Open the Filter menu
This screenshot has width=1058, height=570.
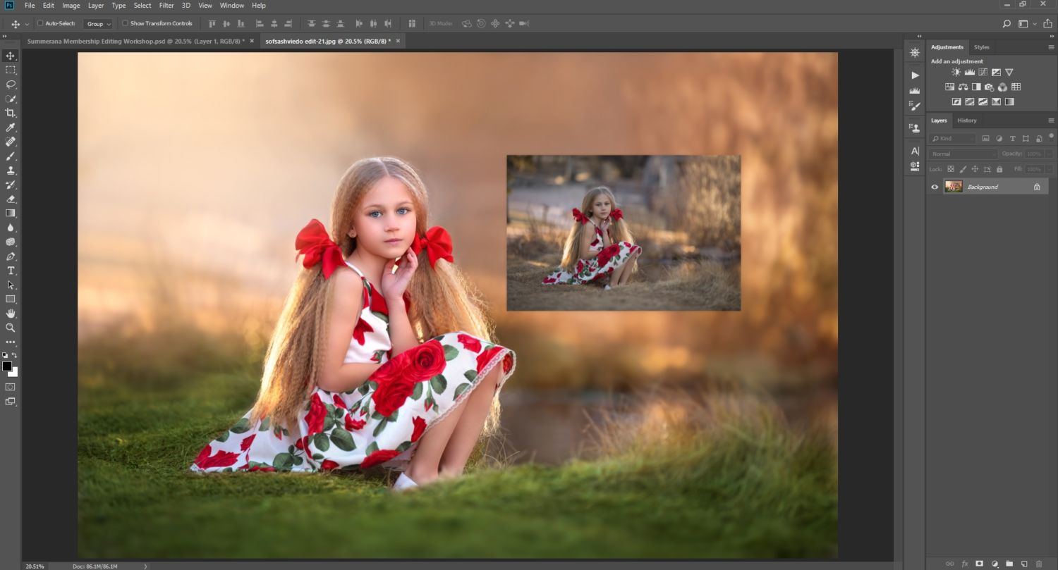(x=166, y=5)
